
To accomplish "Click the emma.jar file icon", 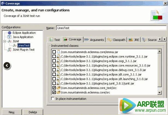I will pos(58,52).
